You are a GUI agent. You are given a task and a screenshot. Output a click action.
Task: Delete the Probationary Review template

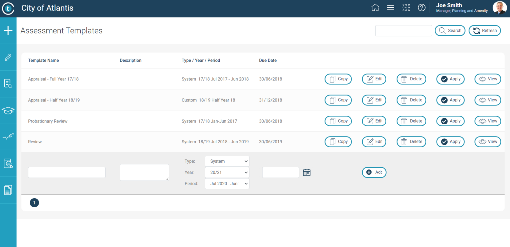point(411,121)
